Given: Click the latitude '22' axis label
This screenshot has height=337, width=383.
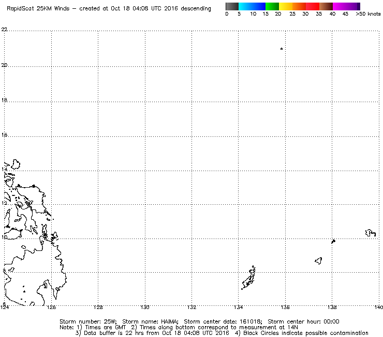Looking at the screenshot, I should pos(4,30).
